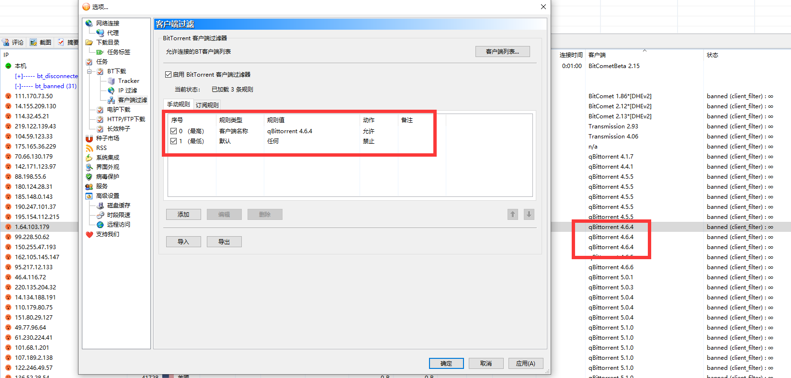791x378 pixels.
Task: Select the 默认 rule type cell
Action: pyautogui.click(x=225, y=141)
